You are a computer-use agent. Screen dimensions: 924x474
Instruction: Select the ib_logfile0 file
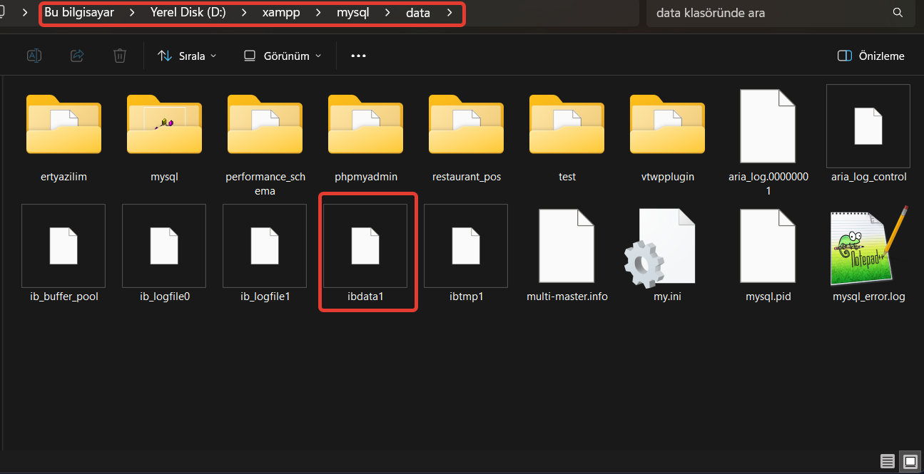(x=164, y=246)
